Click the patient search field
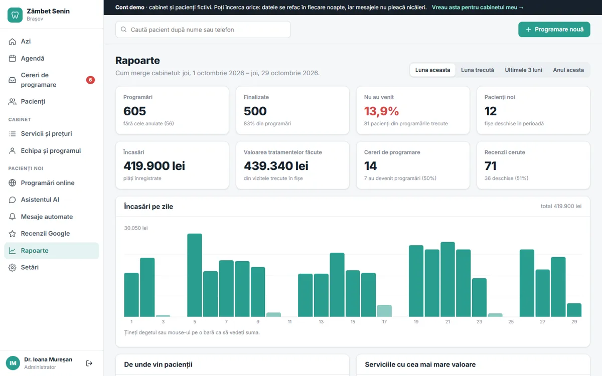Viewport: 602px width, 376px height. [203, 30]
